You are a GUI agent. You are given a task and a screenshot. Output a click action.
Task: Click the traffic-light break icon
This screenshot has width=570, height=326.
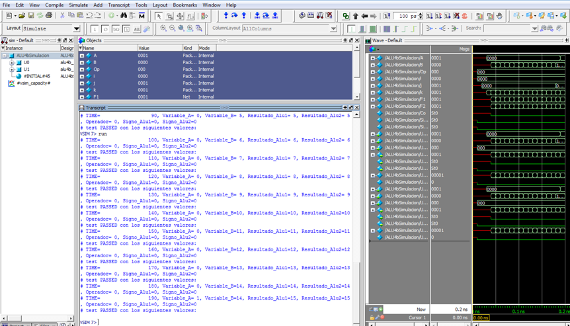click(205, 16)
